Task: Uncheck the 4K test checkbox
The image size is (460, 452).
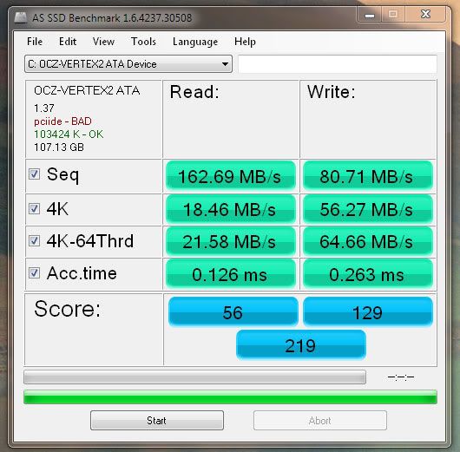Action: click(x=35, y=208)
